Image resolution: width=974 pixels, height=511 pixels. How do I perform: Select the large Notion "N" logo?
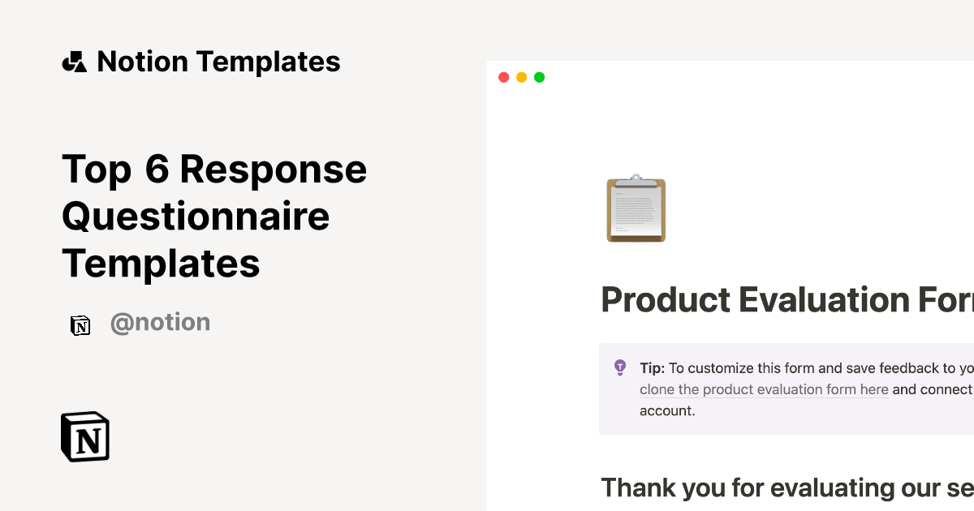(85, 436)
